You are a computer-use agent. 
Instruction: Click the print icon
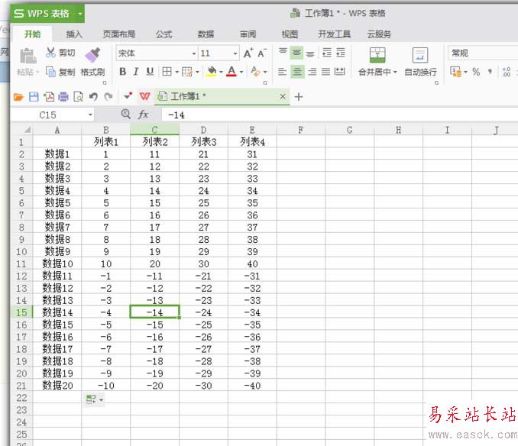[63, 97]
